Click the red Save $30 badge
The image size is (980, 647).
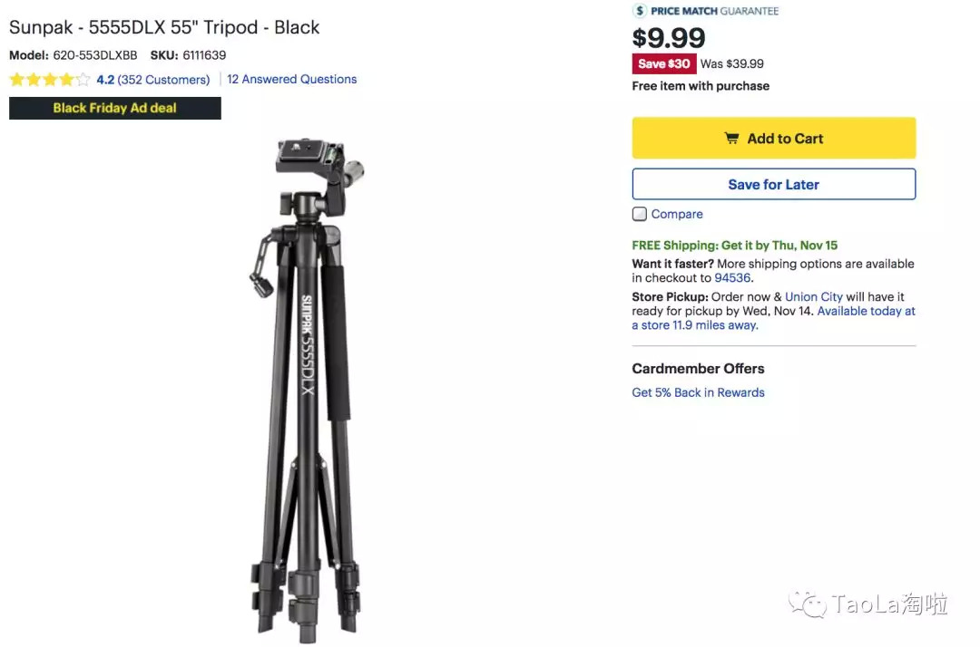pyautogui.click(x=663, y=63)
